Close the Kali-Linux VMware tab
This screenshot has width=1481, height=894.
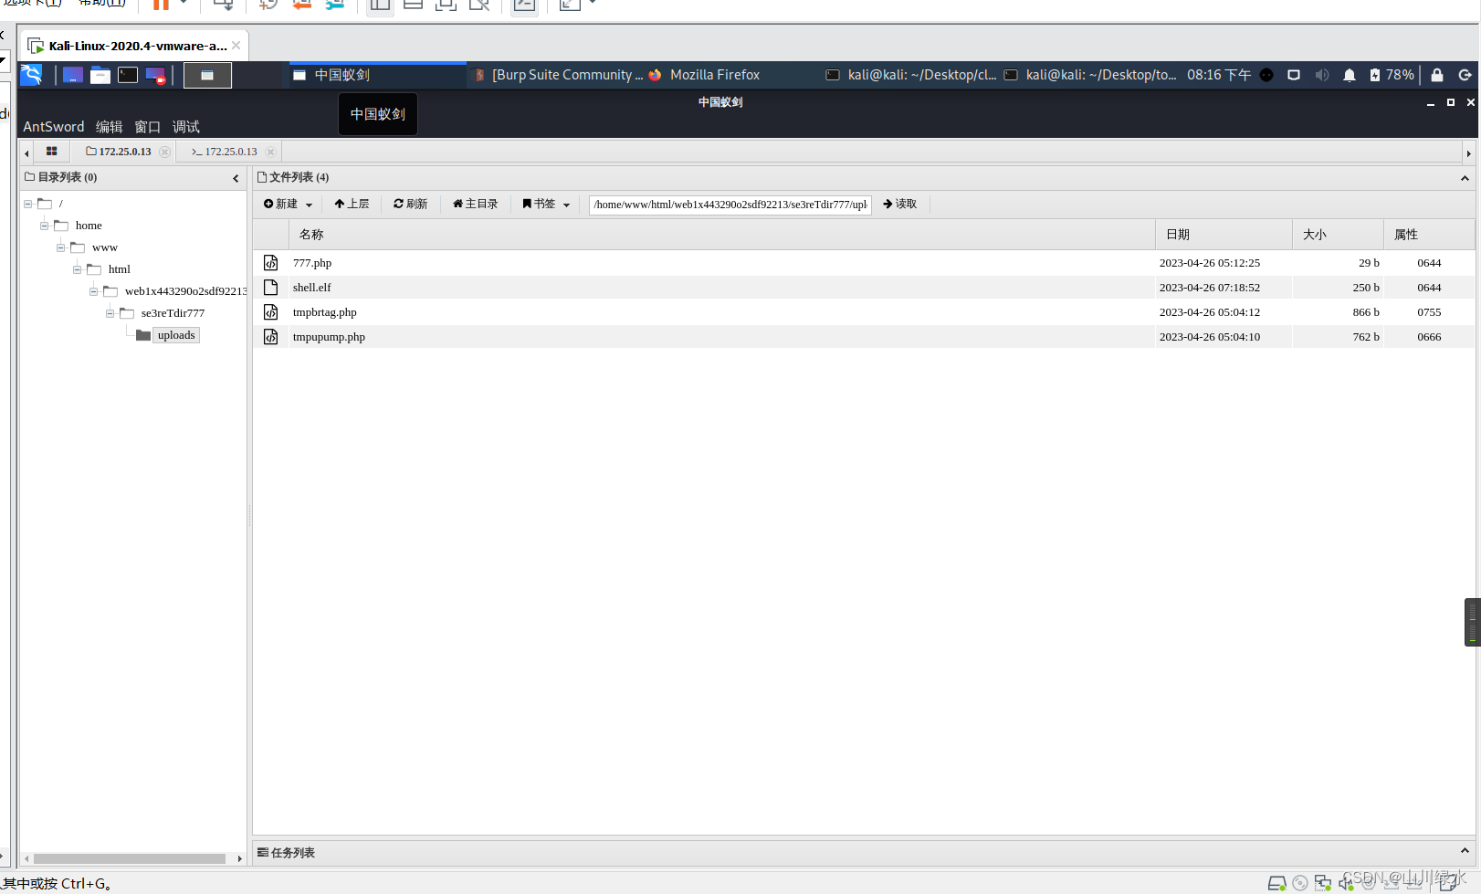tap(236, 45)
